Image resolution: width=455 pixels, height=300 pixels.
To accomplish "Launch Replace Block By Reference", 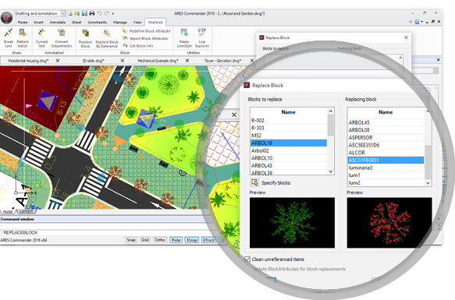I will (107, 38).
